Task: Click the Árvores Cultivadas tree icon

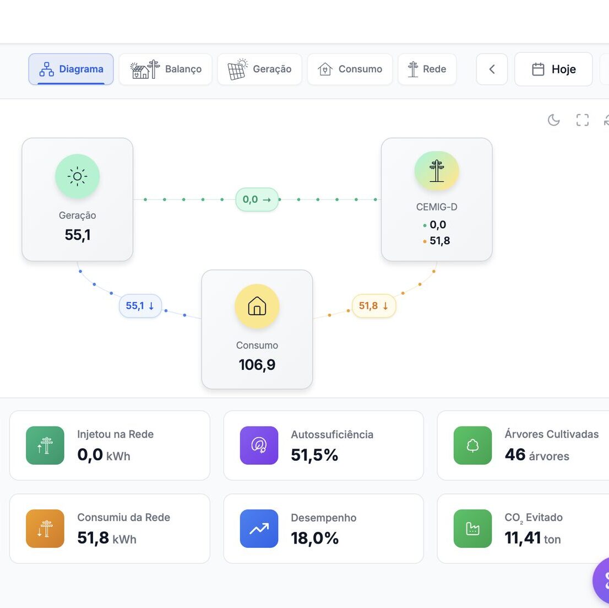Action: point(472,445)
